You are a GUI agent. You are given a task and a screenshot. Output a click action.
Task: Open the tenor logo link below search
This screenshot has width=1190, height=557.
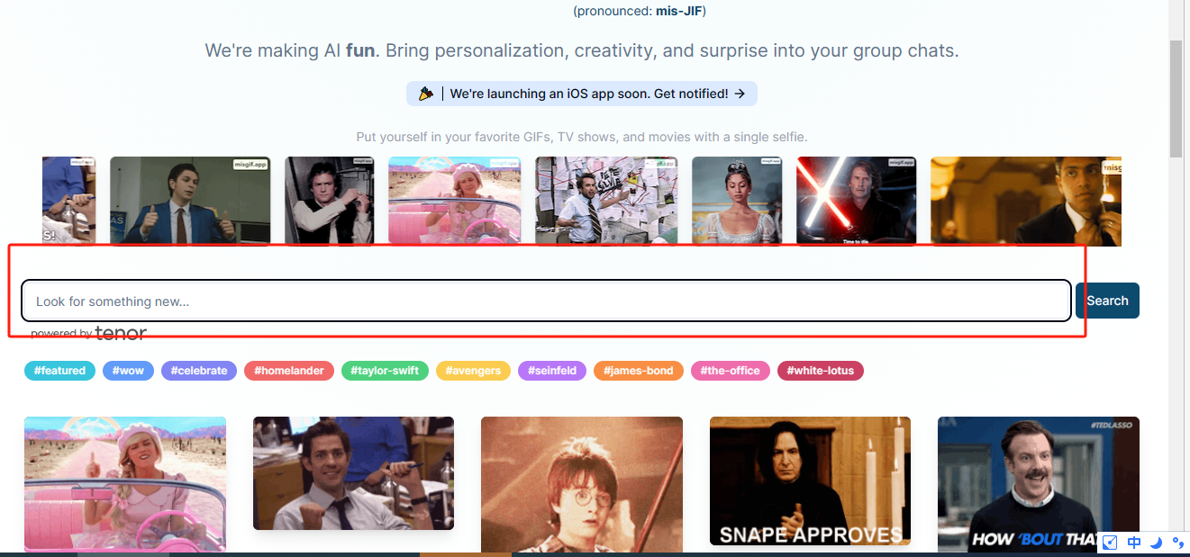121,333
